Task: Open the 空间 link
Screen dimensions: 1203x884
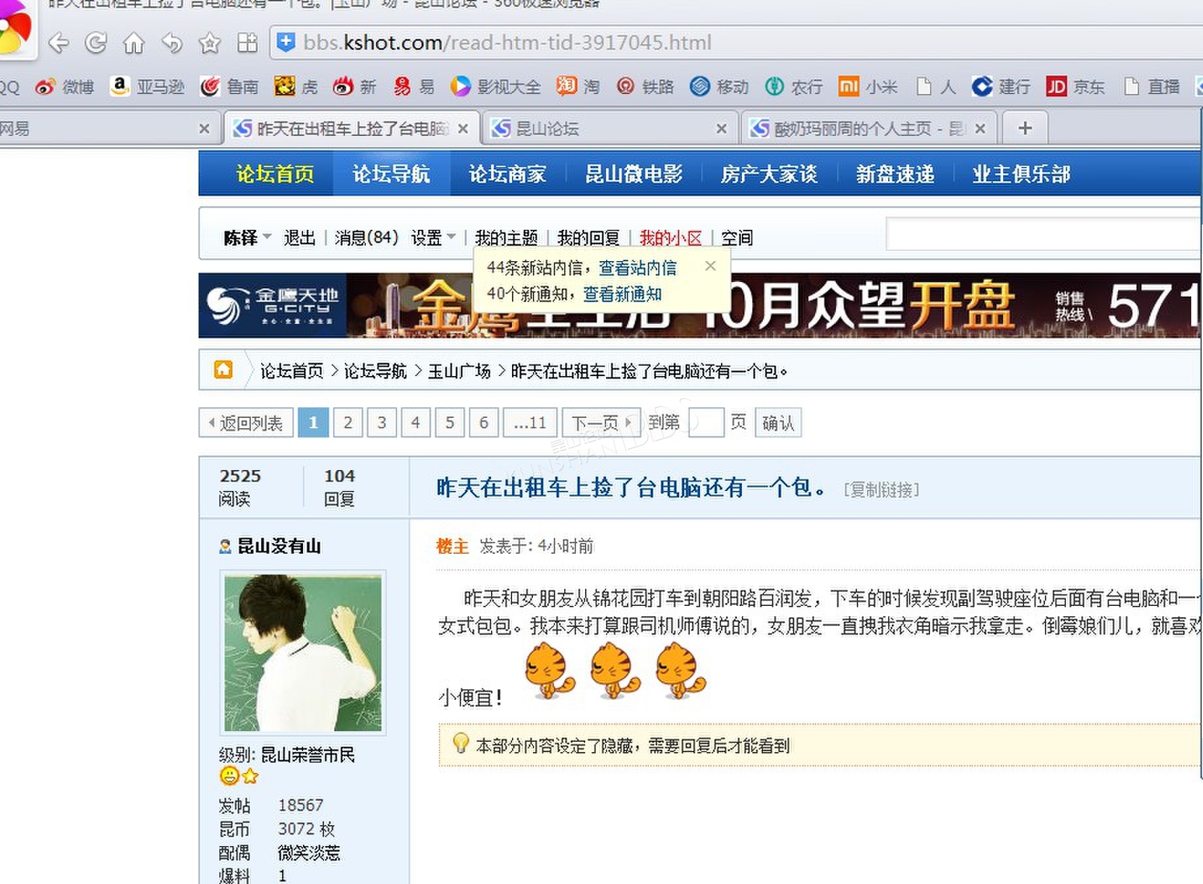Action: click(737, 238)
